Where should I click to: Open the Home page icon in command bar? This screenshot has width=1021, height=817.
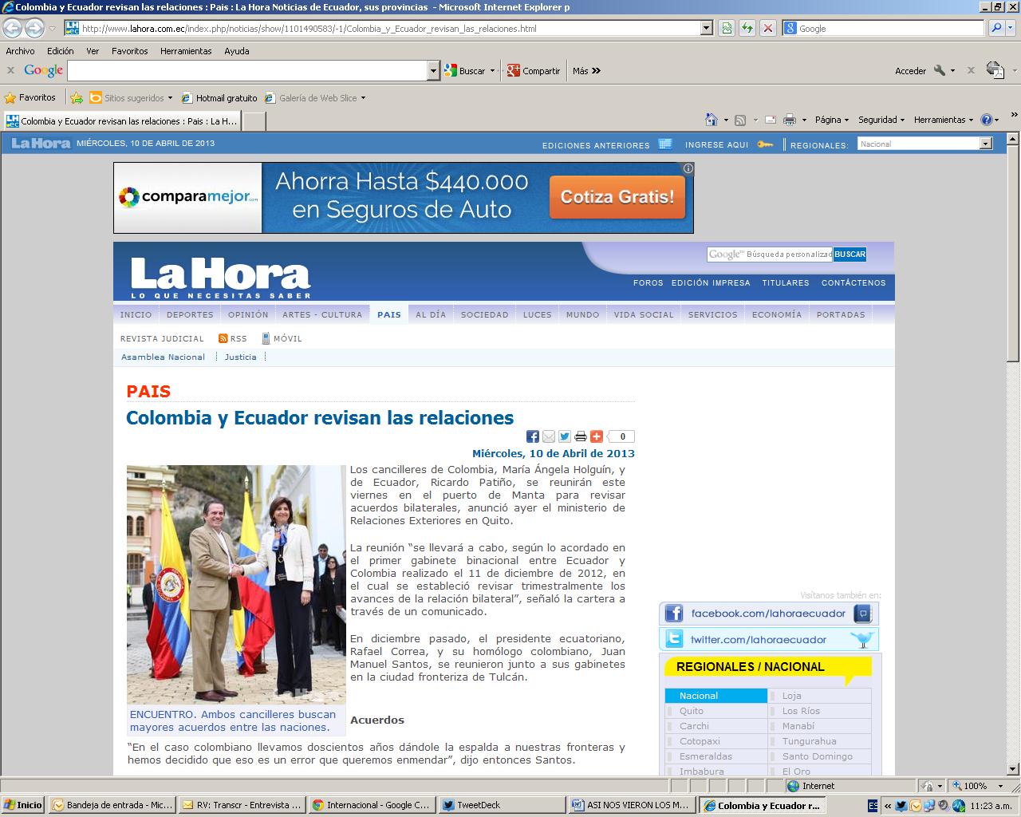click(712, 120)
